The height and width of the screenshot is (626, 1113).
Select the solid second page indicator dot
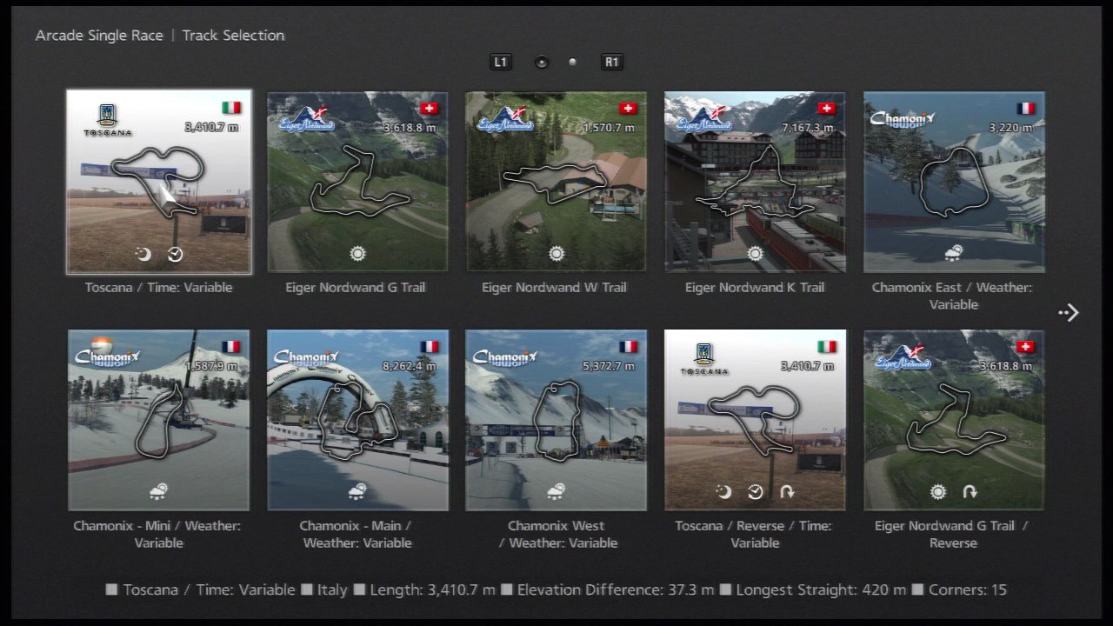click(572, 63)
